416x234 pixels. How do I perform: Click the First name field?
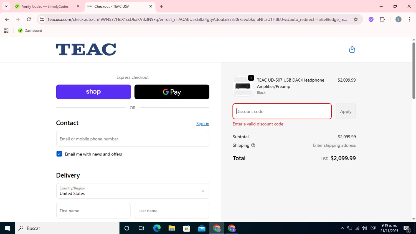pos(93,211)
